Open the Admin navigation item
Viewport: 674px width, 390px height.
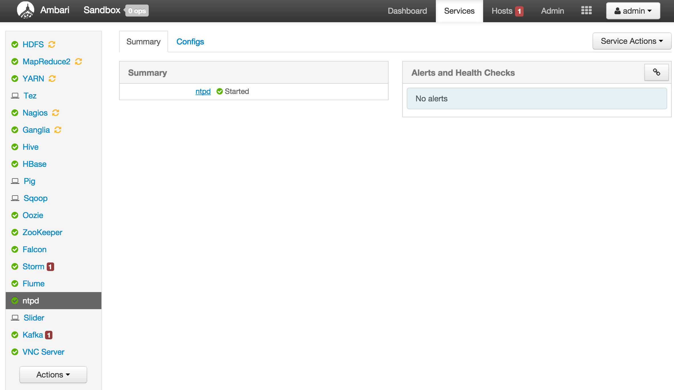click(552, 11)
